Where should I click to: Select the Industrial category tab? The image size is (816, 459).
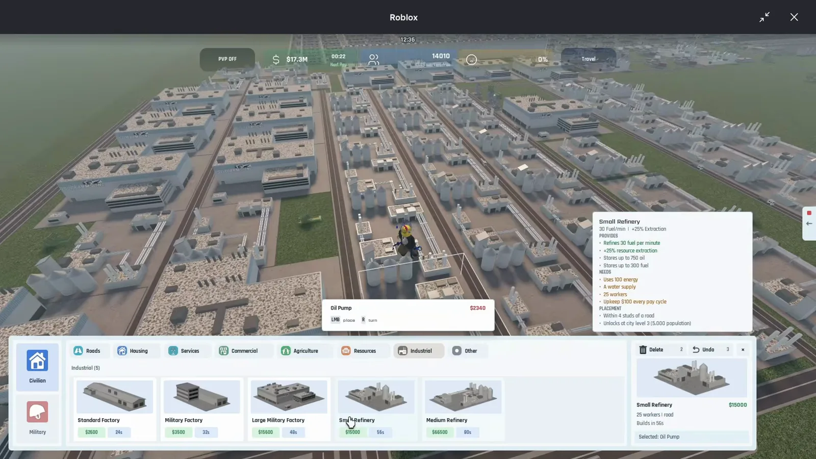click(418, 351)
